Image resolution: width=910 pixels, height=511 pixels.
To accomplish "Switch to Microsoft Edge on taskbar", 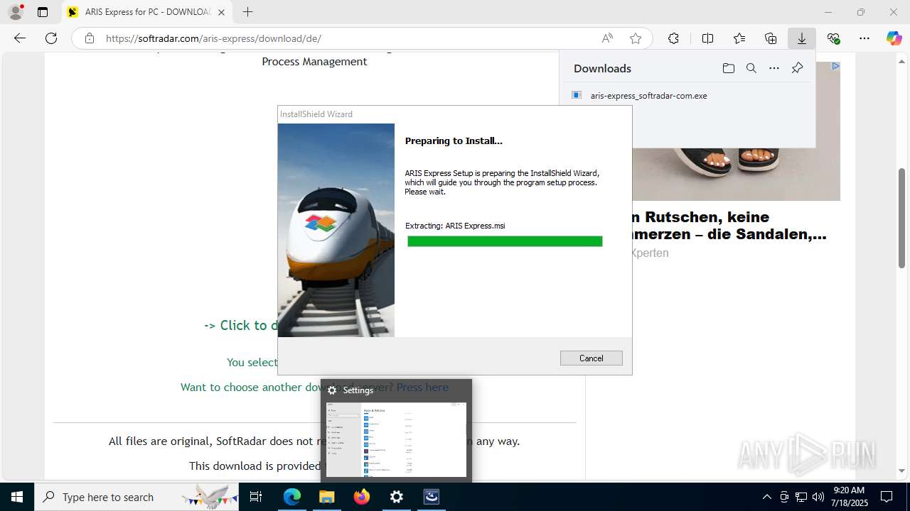I will (x=292, y=497).
